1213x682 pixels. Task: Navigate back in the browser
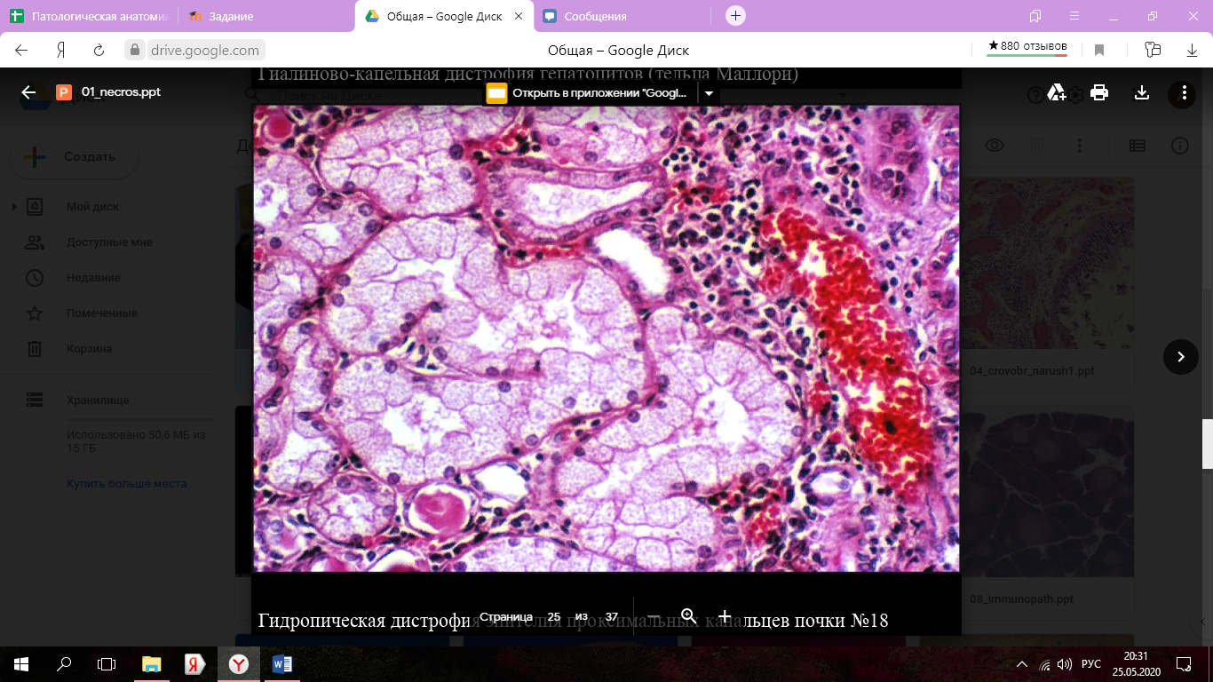pyautogui.click(x=21, y=50)
